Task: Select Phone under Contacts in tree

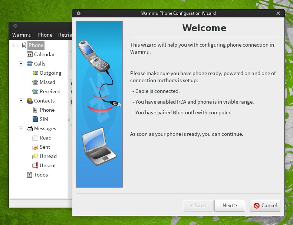Action: tap(47, 110)
